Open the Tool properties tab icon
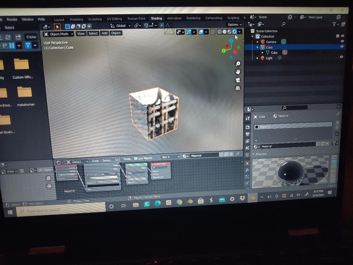Image resolution: width=353 pixels, height=265 pixels. point(248,118)
